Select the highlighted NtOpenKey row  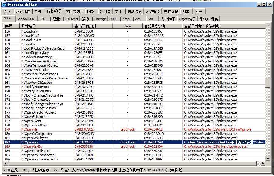click(x=134, y=142)
